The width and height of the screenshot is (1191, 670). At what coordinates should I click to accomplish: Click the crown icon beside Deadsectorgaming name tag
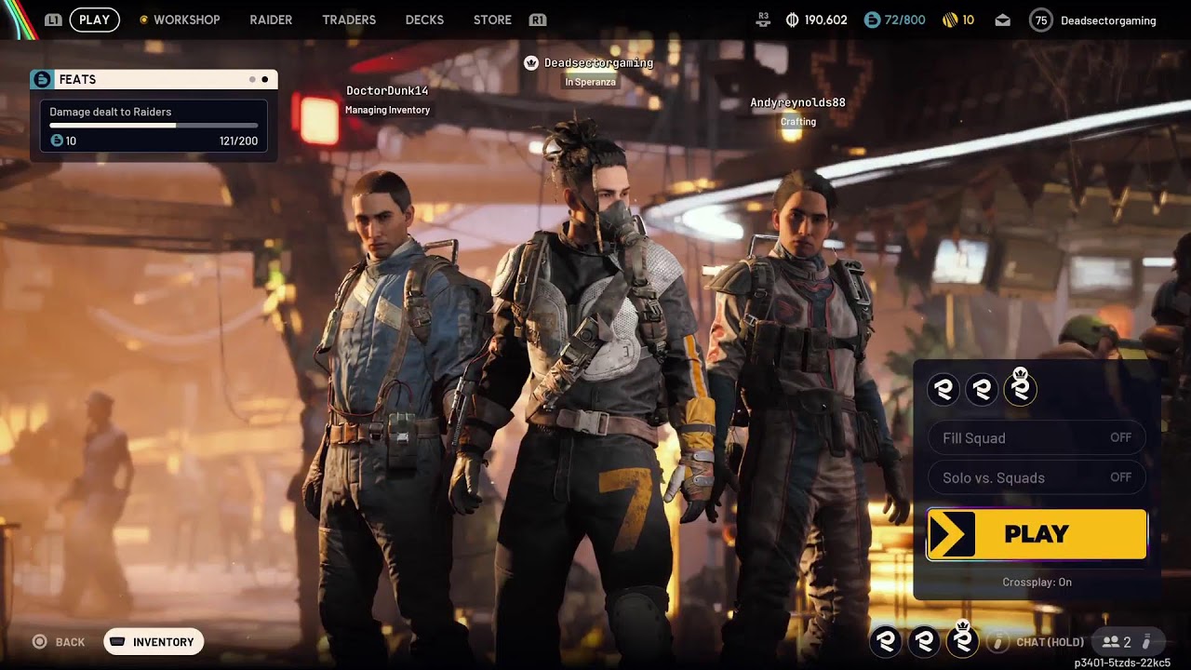531,63
